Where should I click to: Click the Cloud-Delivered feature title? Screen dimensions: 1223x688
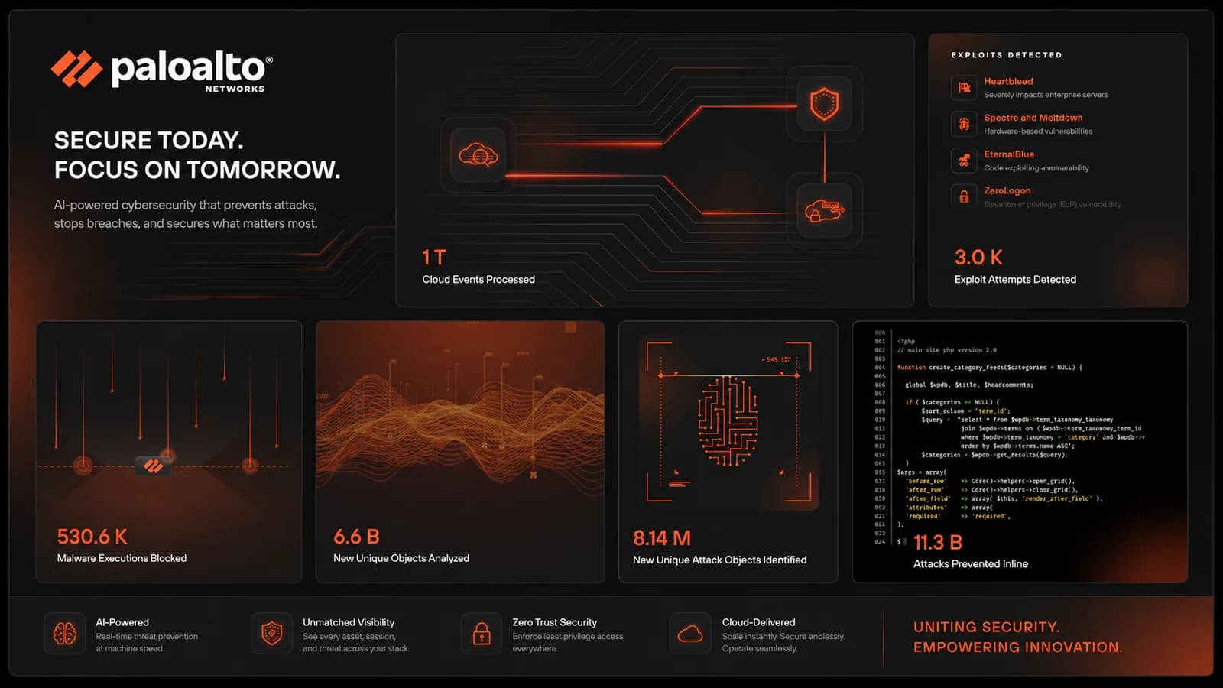(x=759, y=622)
